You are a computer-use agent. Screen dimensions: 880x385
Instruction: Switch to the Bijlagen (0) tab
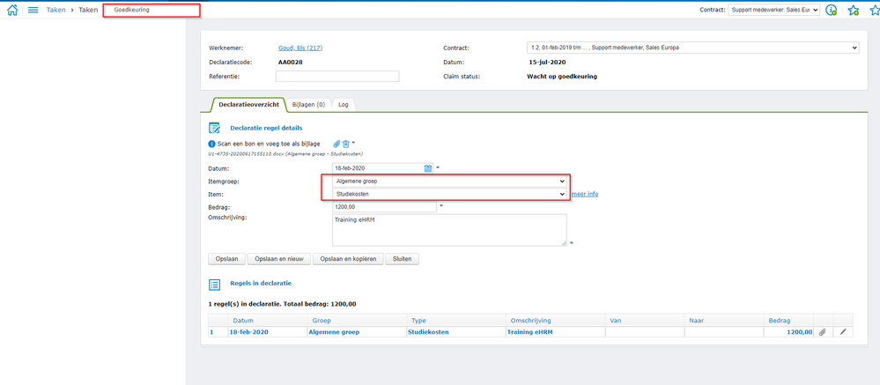point(308,104)
